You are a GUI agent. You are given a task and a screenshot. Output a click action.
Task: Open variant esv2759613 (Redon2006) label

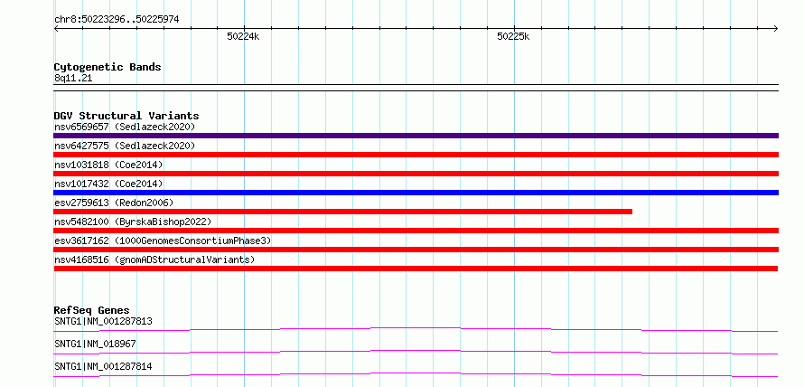[114, 203]
